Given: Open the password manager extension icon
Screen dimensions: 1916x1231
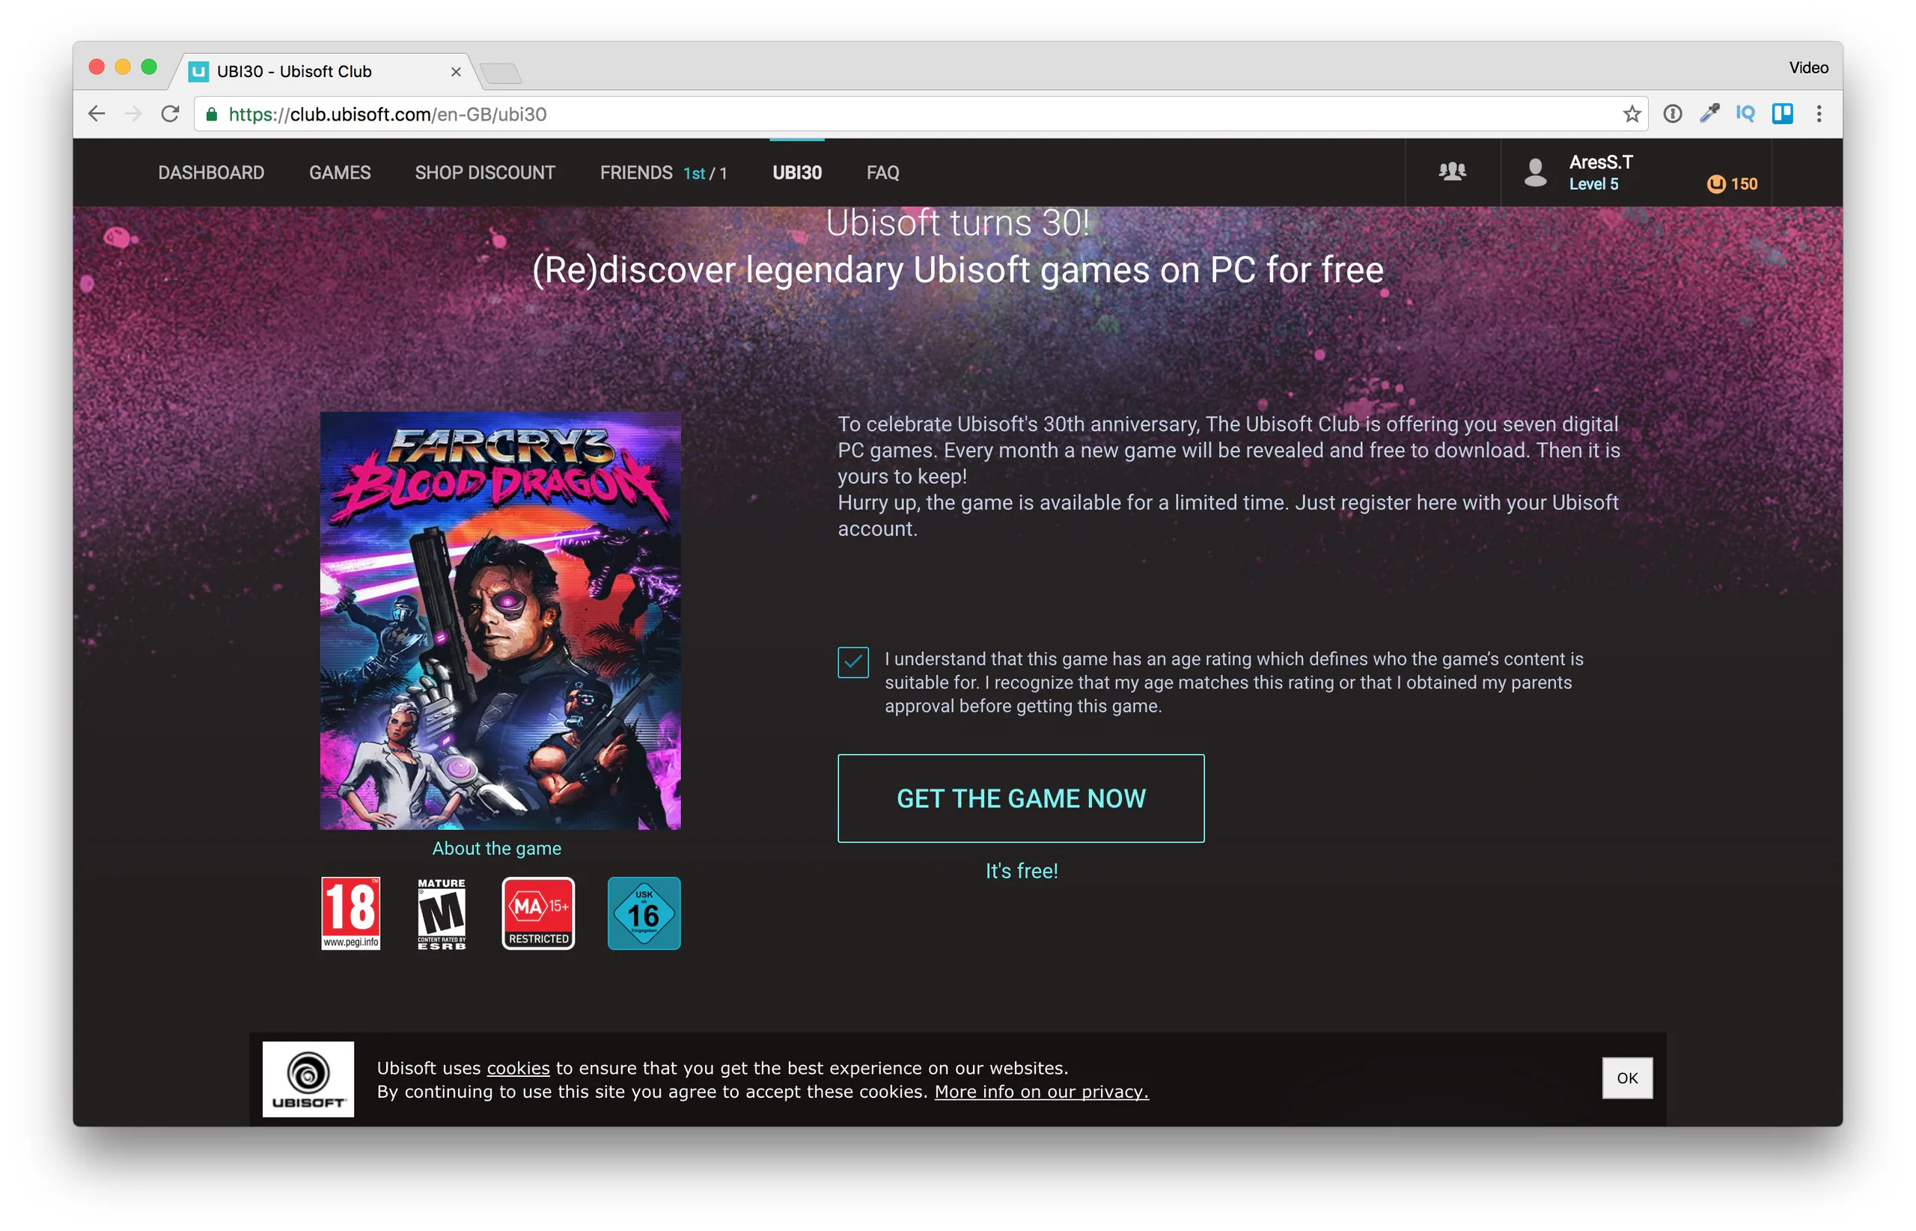Looking at the screenshot, I should click(1672, 114).
